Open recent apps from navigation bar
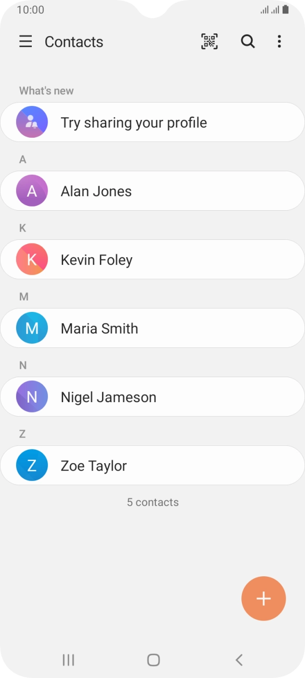This screenshot has width=305, height=678. coord(68,660)
